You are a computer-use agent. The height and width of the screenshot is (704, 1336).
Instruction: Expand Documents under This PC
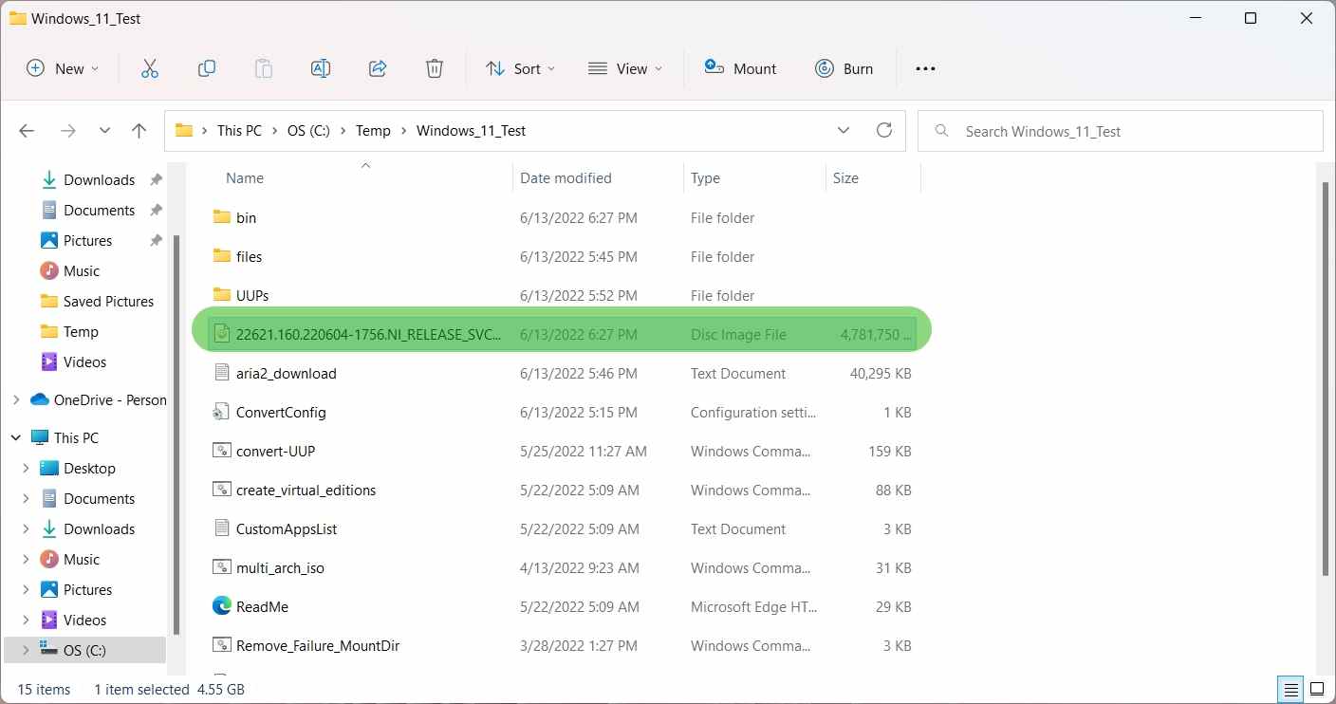[26, 499]
